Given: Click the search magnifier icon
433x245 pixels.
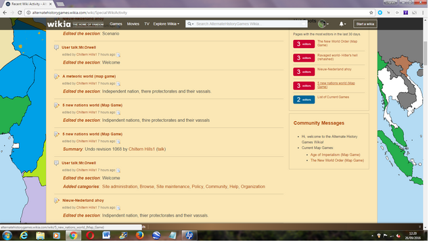Looking at the screenshot, I should click(x=189, y=24).
